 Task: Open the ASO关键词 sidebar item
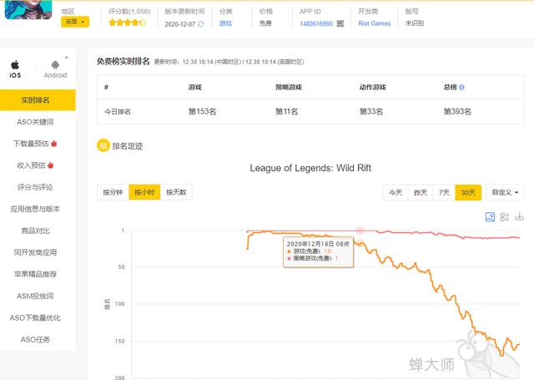35,122
